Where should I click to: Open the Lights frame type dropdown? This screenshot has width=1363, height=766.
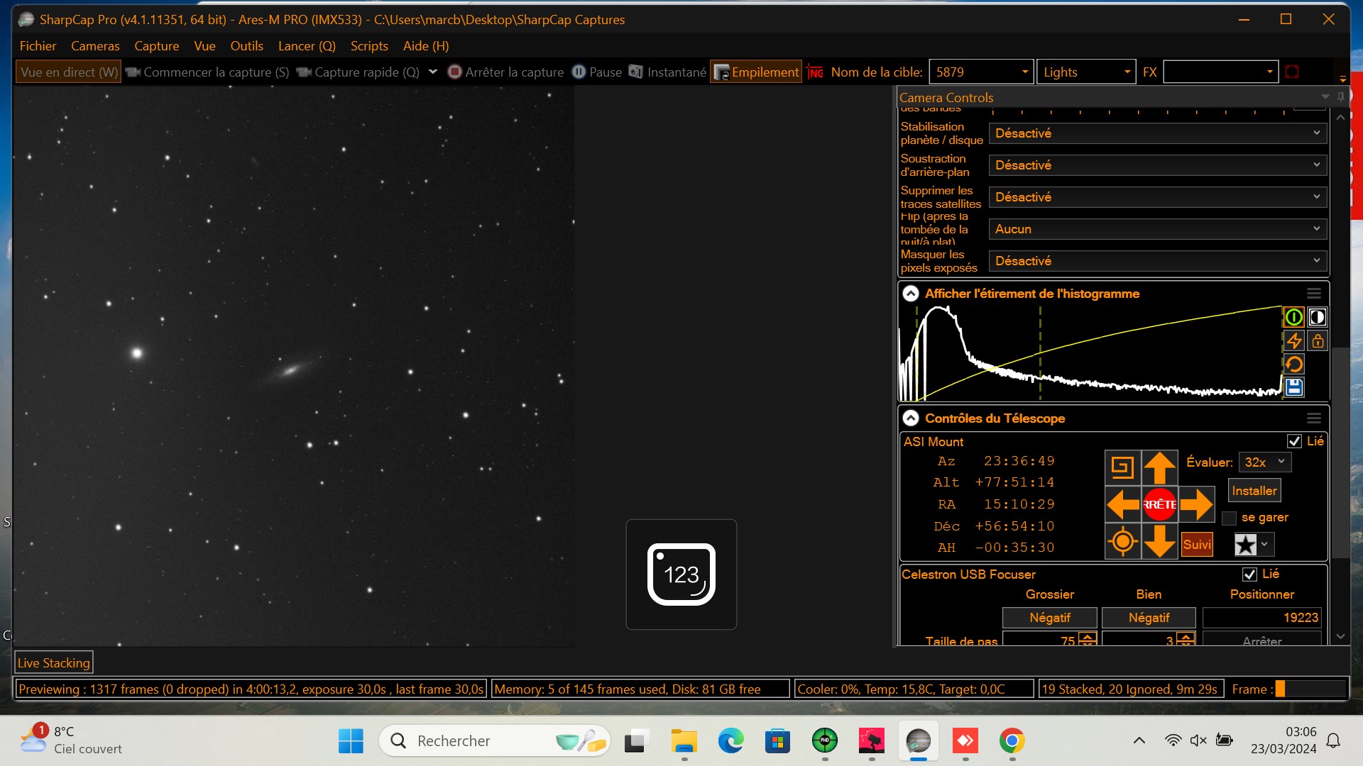click(x=1085, y=72)
